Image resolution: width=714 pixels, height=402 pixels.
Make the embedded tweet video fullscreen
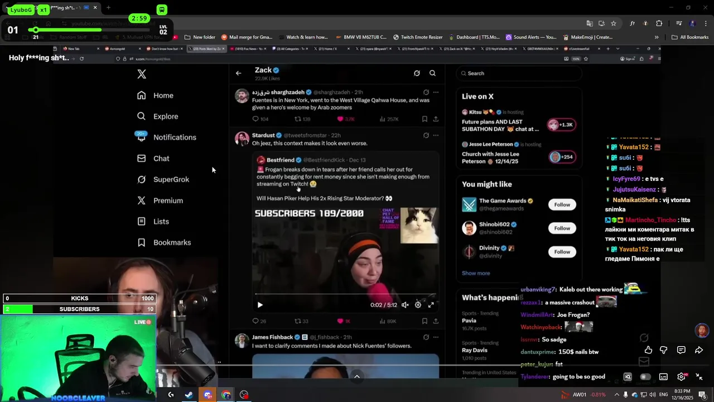click(431, 305)
